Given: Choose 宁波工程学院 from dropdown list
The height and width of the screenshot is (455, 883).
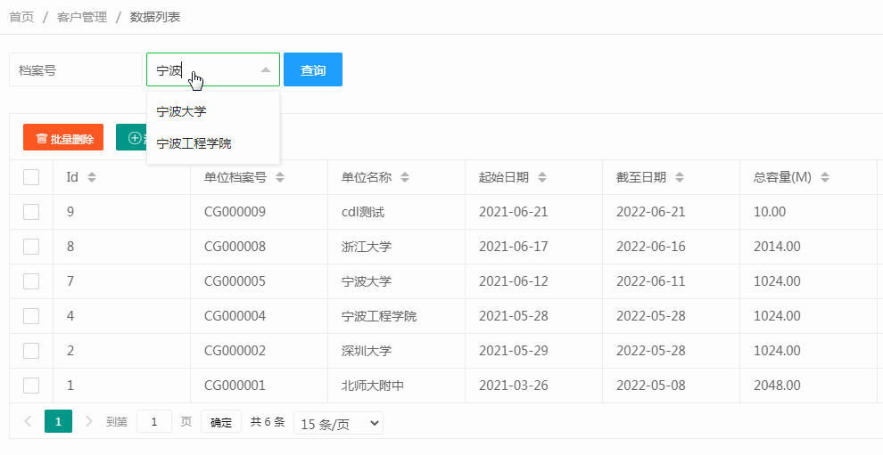Looking at the screenshot, I should click(x=213, y=144).
